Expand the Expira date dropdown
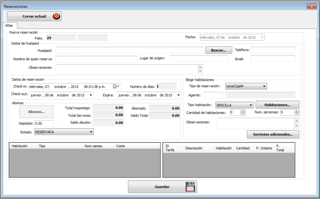This screenshot has height=199, width=320. click(x=178, y=95)
